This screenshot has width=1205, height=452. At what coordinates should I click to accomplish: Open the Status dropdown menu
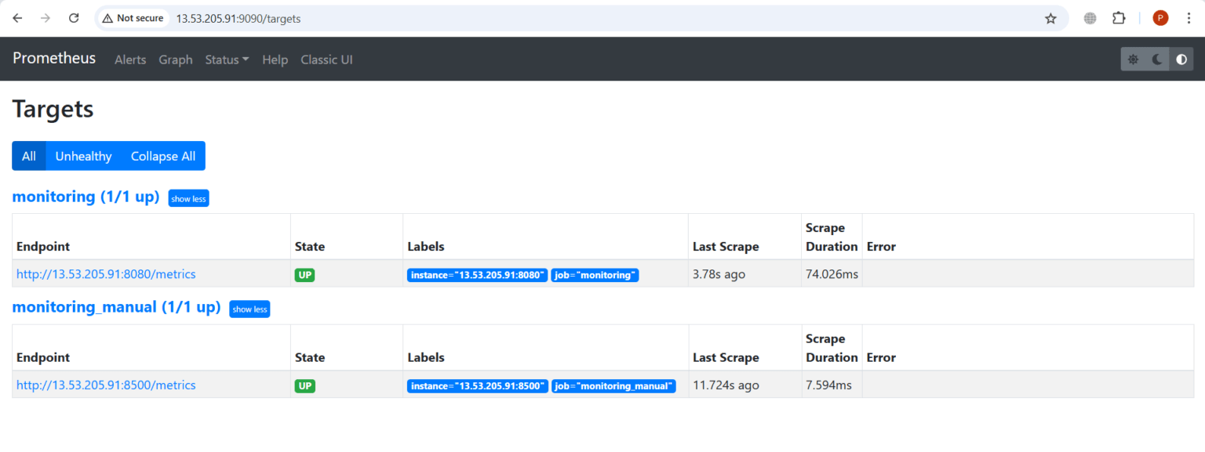pyautogui.click(x=226, y=59)
